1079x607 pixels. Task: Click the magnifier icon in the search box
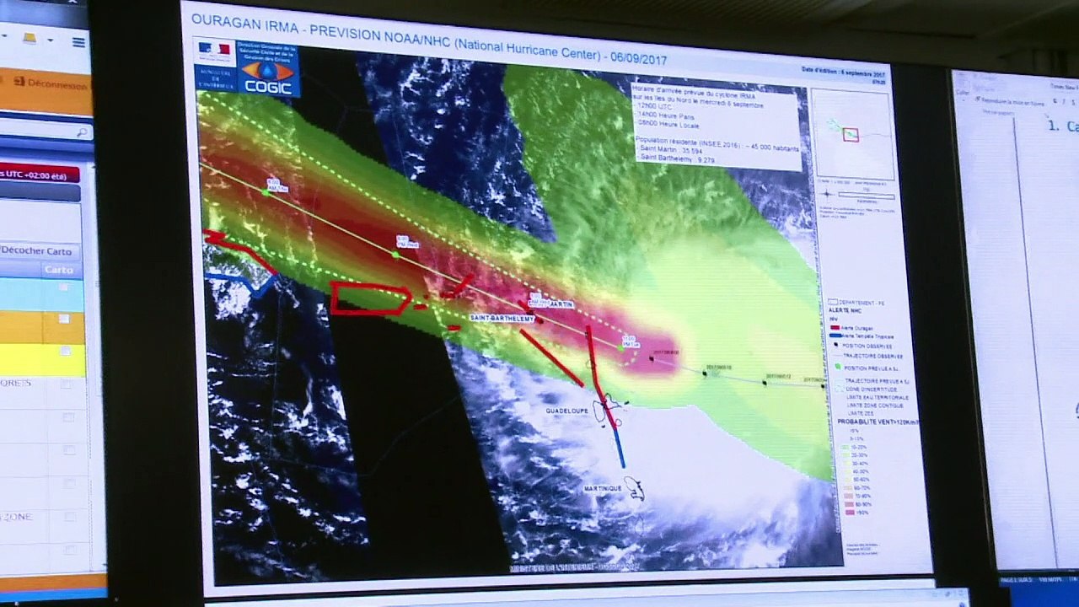[x=82, y=132]
